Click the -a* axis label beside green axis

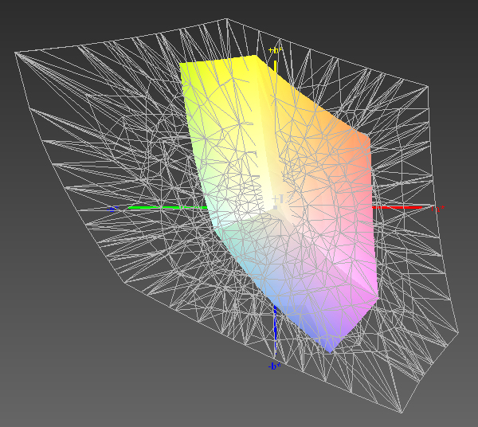[113, 209]
